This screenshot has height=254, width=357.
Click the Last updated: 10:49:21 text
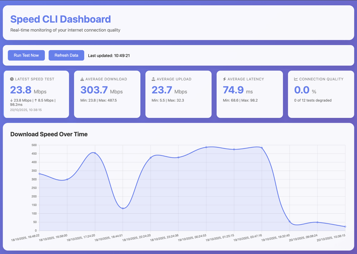[x=109, y=55]
